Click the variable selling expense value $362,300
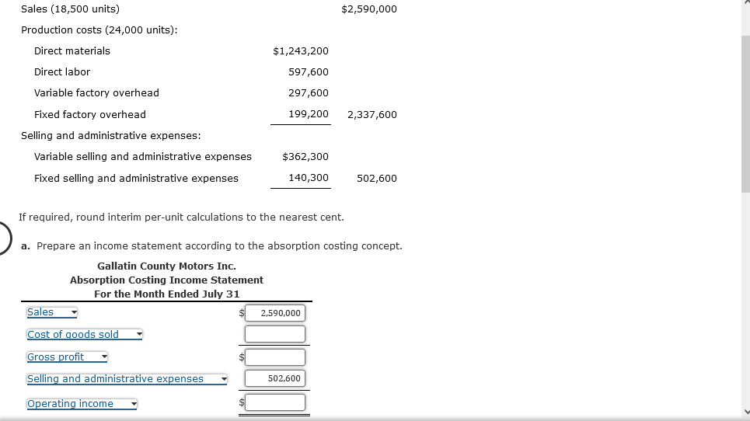The width and height of the screenshot is (750, 421). coord(305,157)
